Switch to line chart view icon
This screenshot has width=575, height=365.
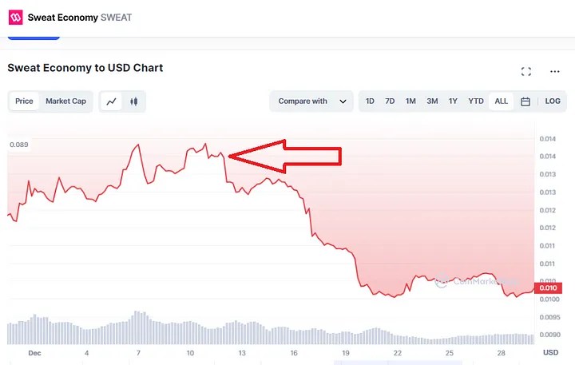point(112,101)
